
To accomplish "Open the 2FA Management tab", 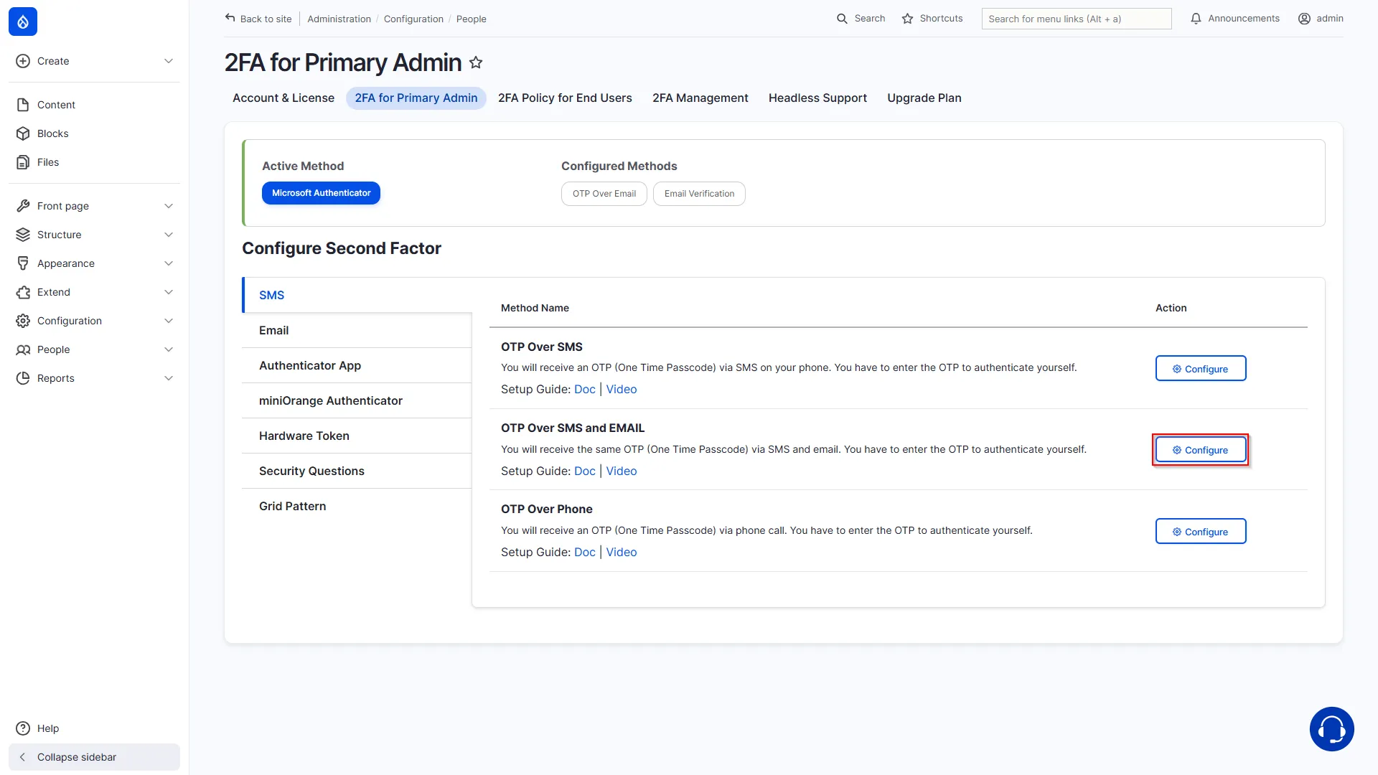I will click(x=700, y=98).
